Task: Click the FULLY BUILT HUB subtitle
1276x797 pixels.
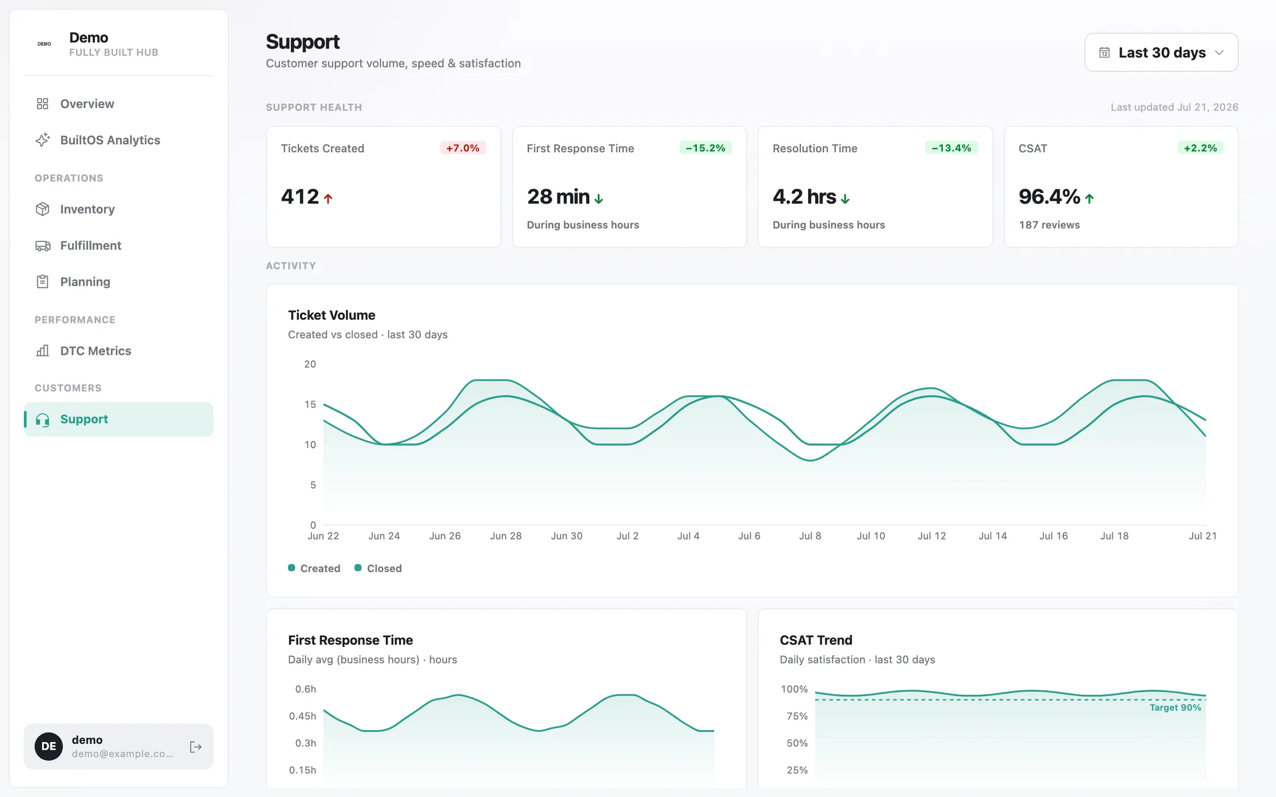Action: 113,53
